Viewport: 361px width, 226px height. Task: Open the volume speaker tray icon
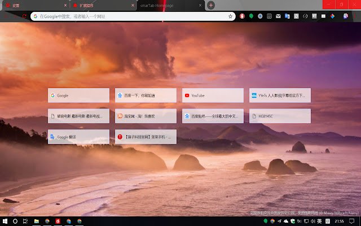tap(312, 221)
